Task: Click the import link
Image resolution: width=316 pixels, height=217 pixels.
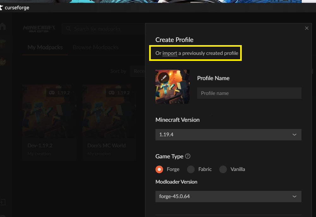Action: coord(170,53)
